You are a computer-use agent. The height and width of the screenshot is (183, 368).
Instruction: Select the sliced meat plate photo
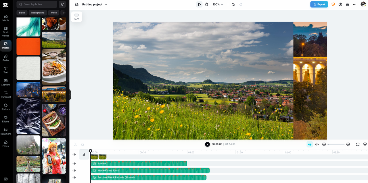[x=54, y=67]
